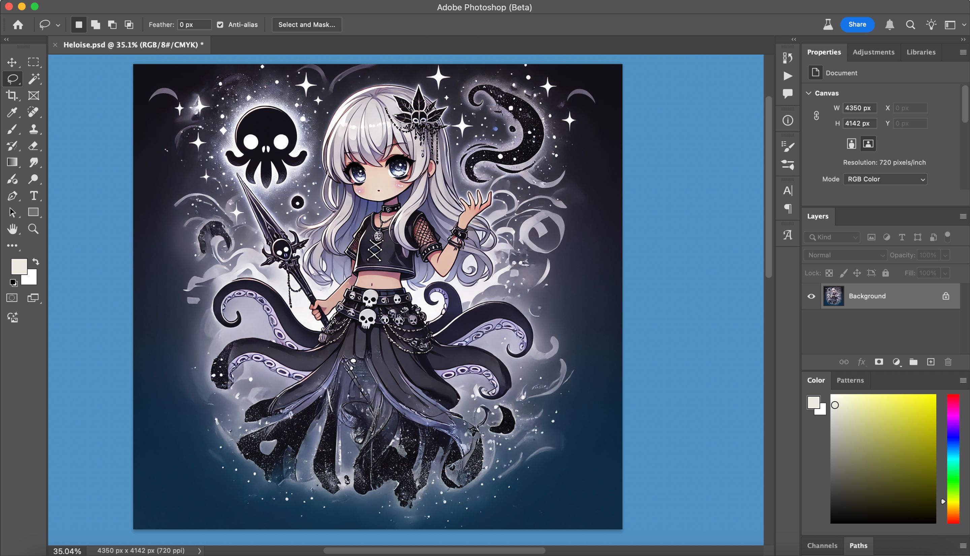Open the Mode RGB Color dropdown

[885, 179]
